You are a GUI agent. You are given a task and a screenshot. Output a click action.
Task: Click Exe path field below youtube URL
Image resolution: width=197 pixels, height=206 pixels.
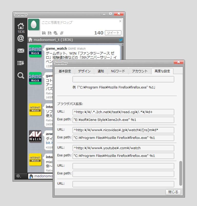tap(123, 156)
